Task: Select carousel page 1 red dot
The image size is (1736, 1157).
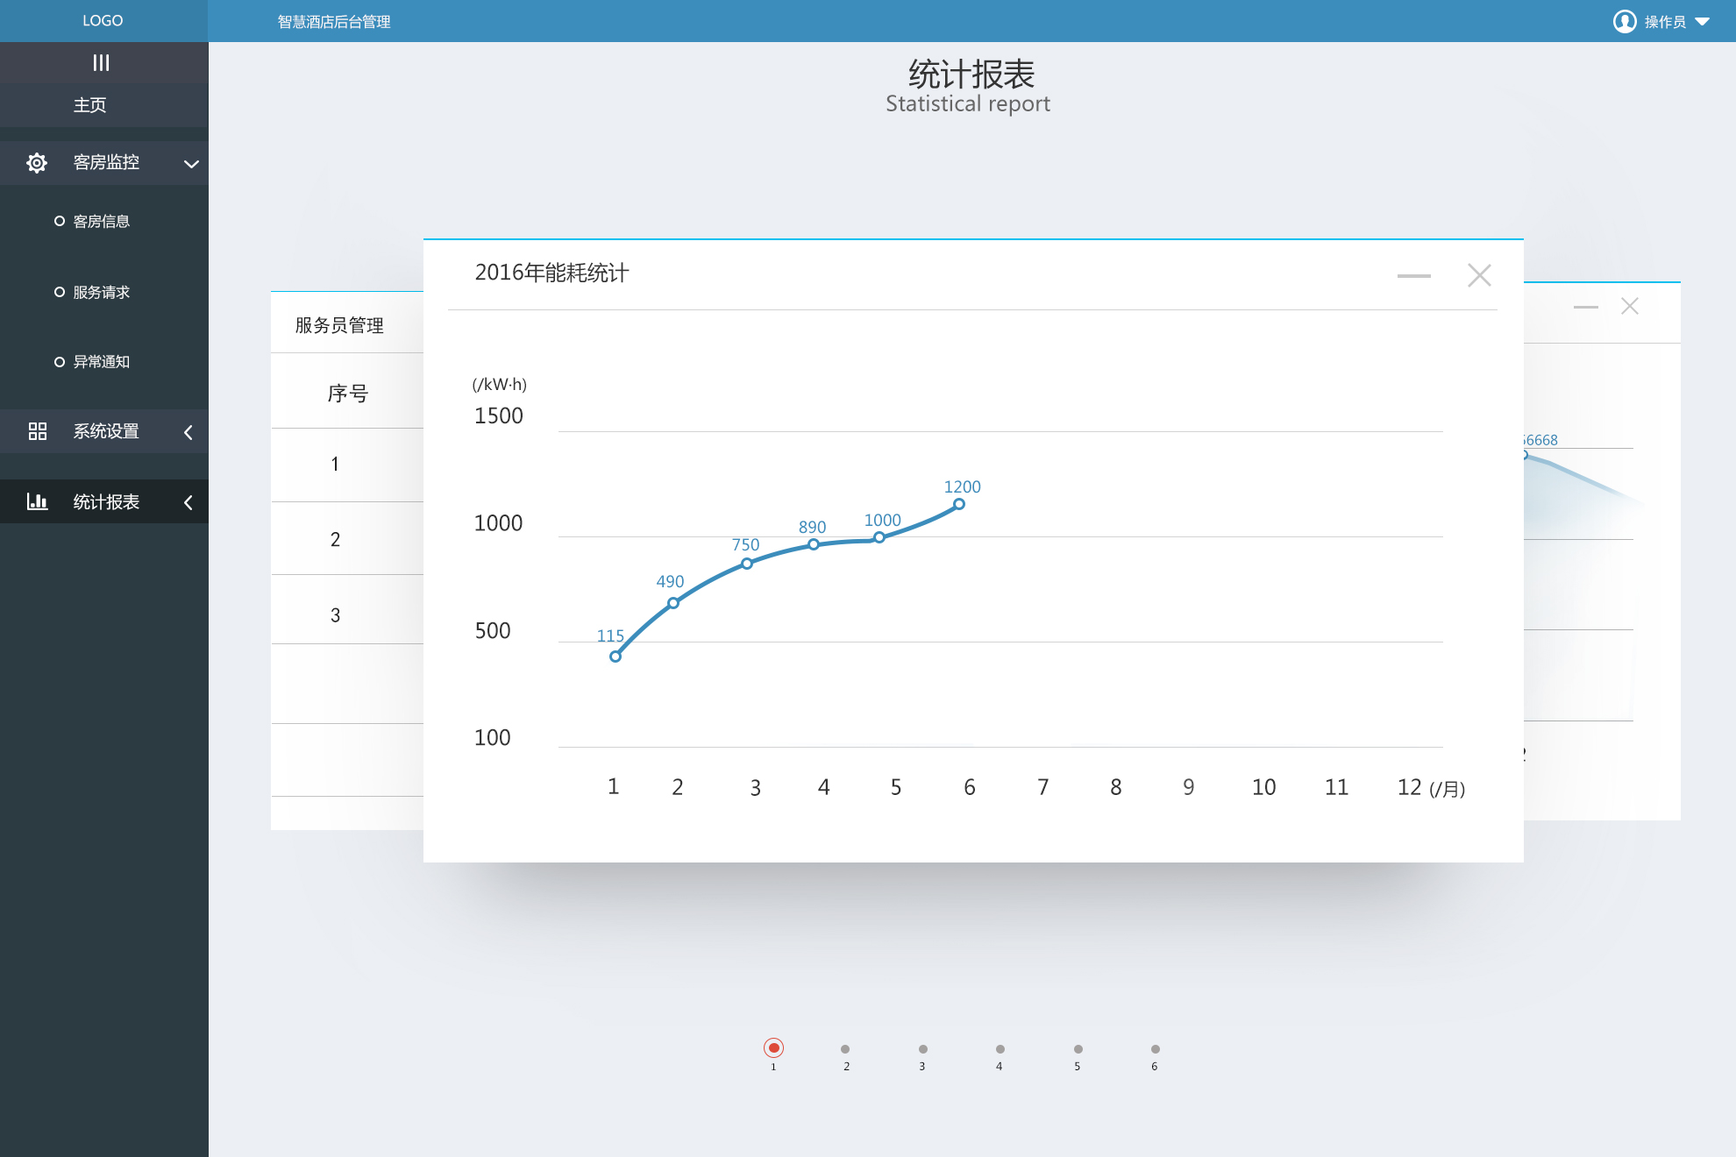Action: (x=773, y=1048)
